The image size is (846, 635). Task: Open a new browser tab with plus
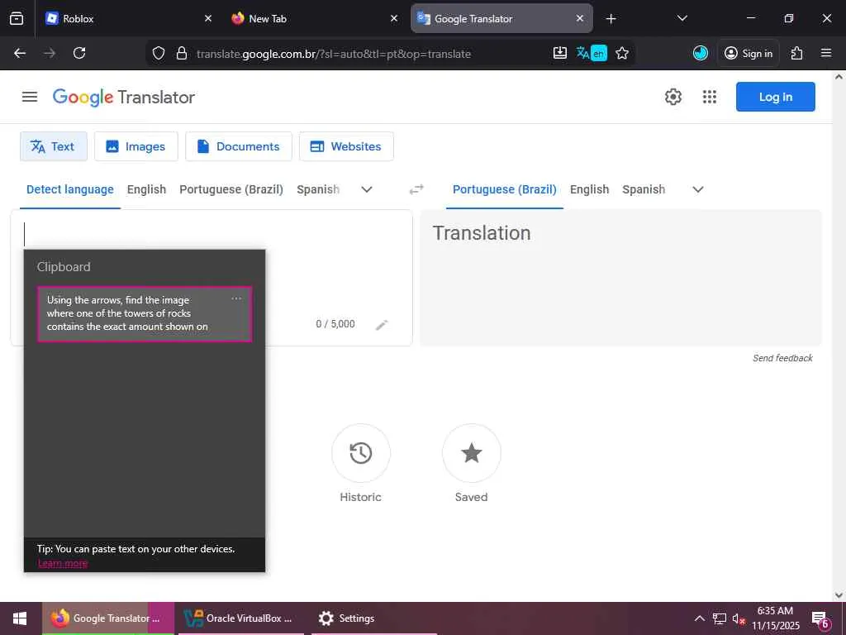tap(611, 19)
